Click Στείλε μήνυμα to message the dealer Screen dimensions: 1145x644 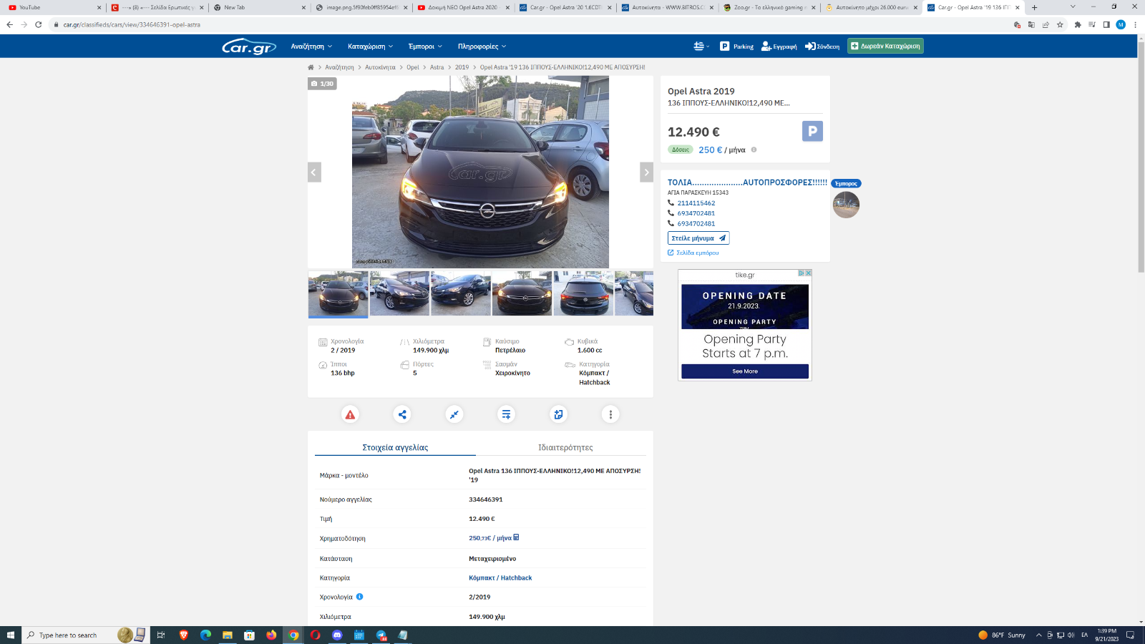(698, 238)
